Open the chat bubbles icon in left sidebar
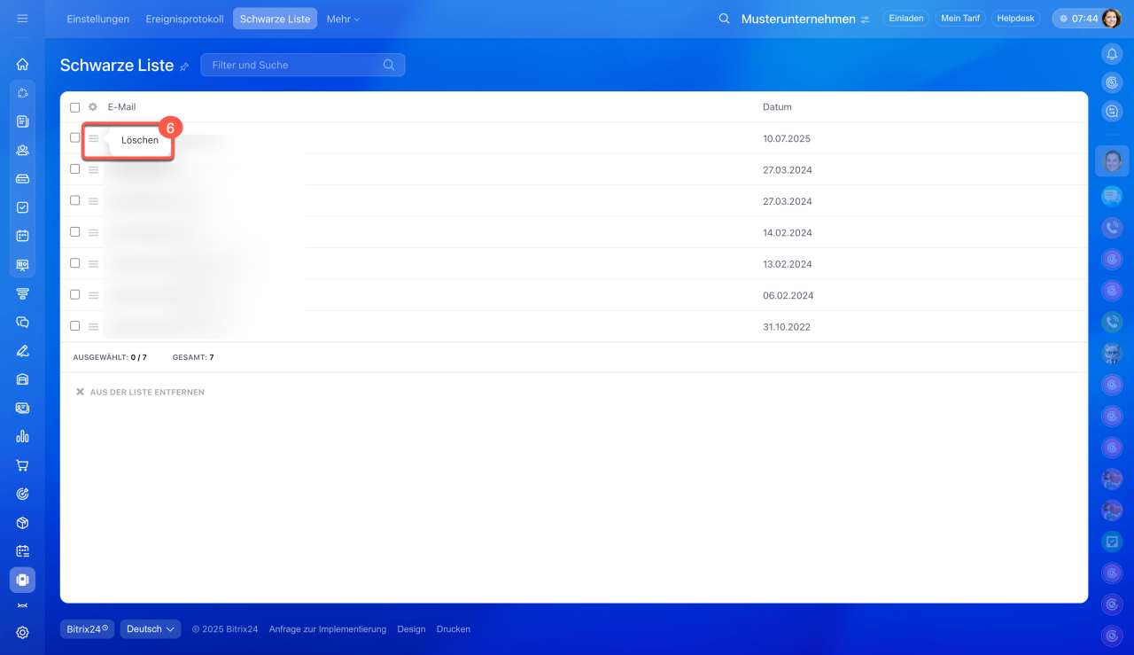 (x=22, y=322)
